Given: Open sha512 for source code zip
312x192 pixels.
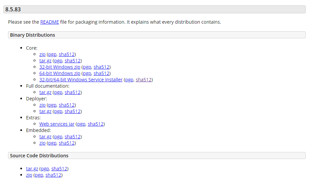Looking at the screenshot, I should 53,175.
